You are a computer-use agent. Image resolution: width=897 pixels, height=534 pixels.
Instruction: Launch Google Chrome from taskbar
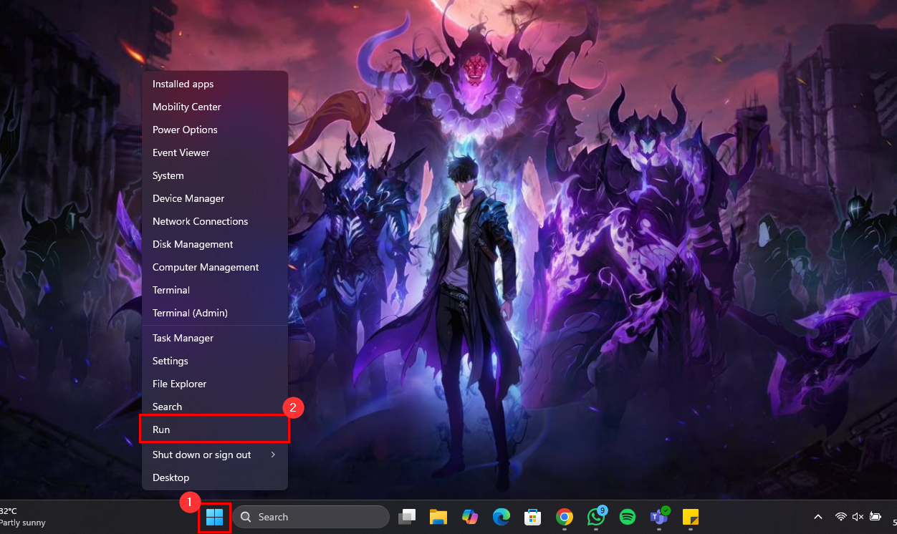[565, 517]
